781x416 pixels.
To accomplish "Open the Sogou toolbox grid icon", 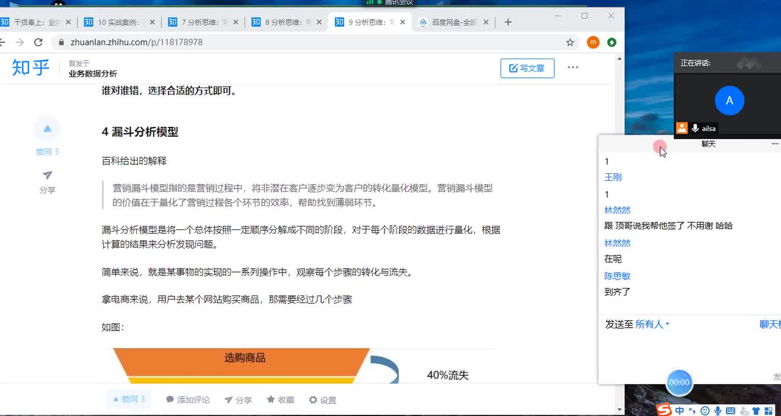I will tap(769, 411).
